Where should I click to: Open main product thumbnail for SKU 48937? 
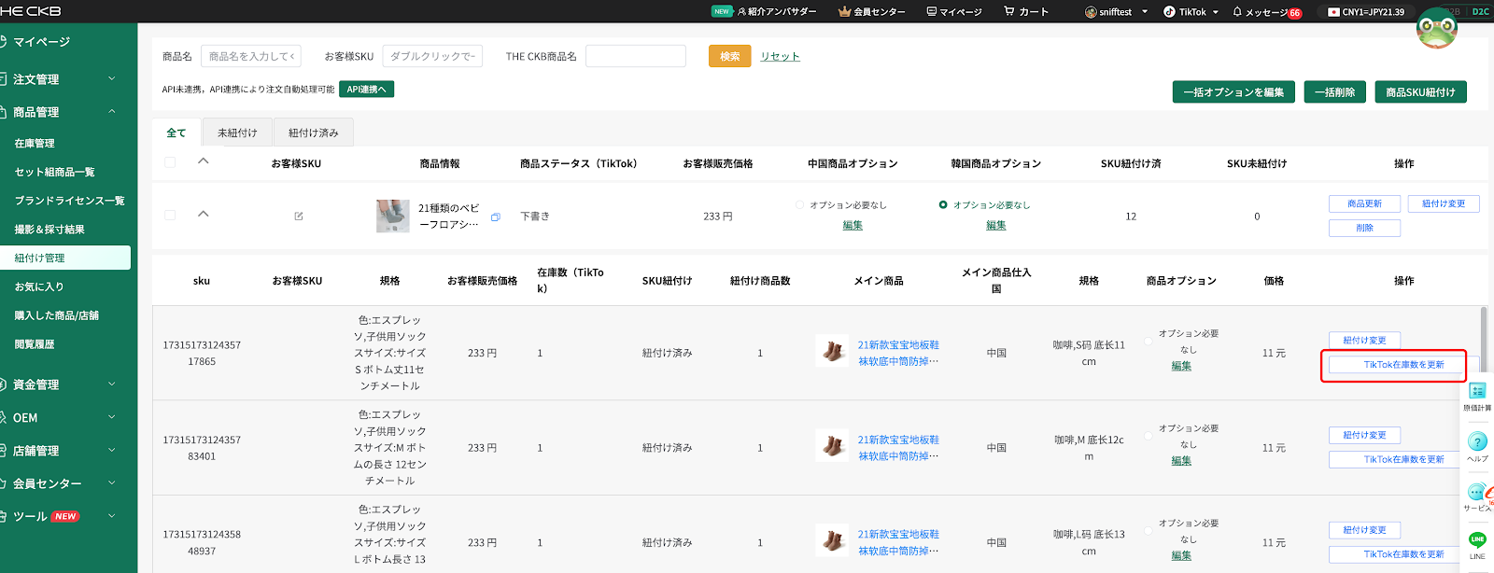tap(832, 540)
